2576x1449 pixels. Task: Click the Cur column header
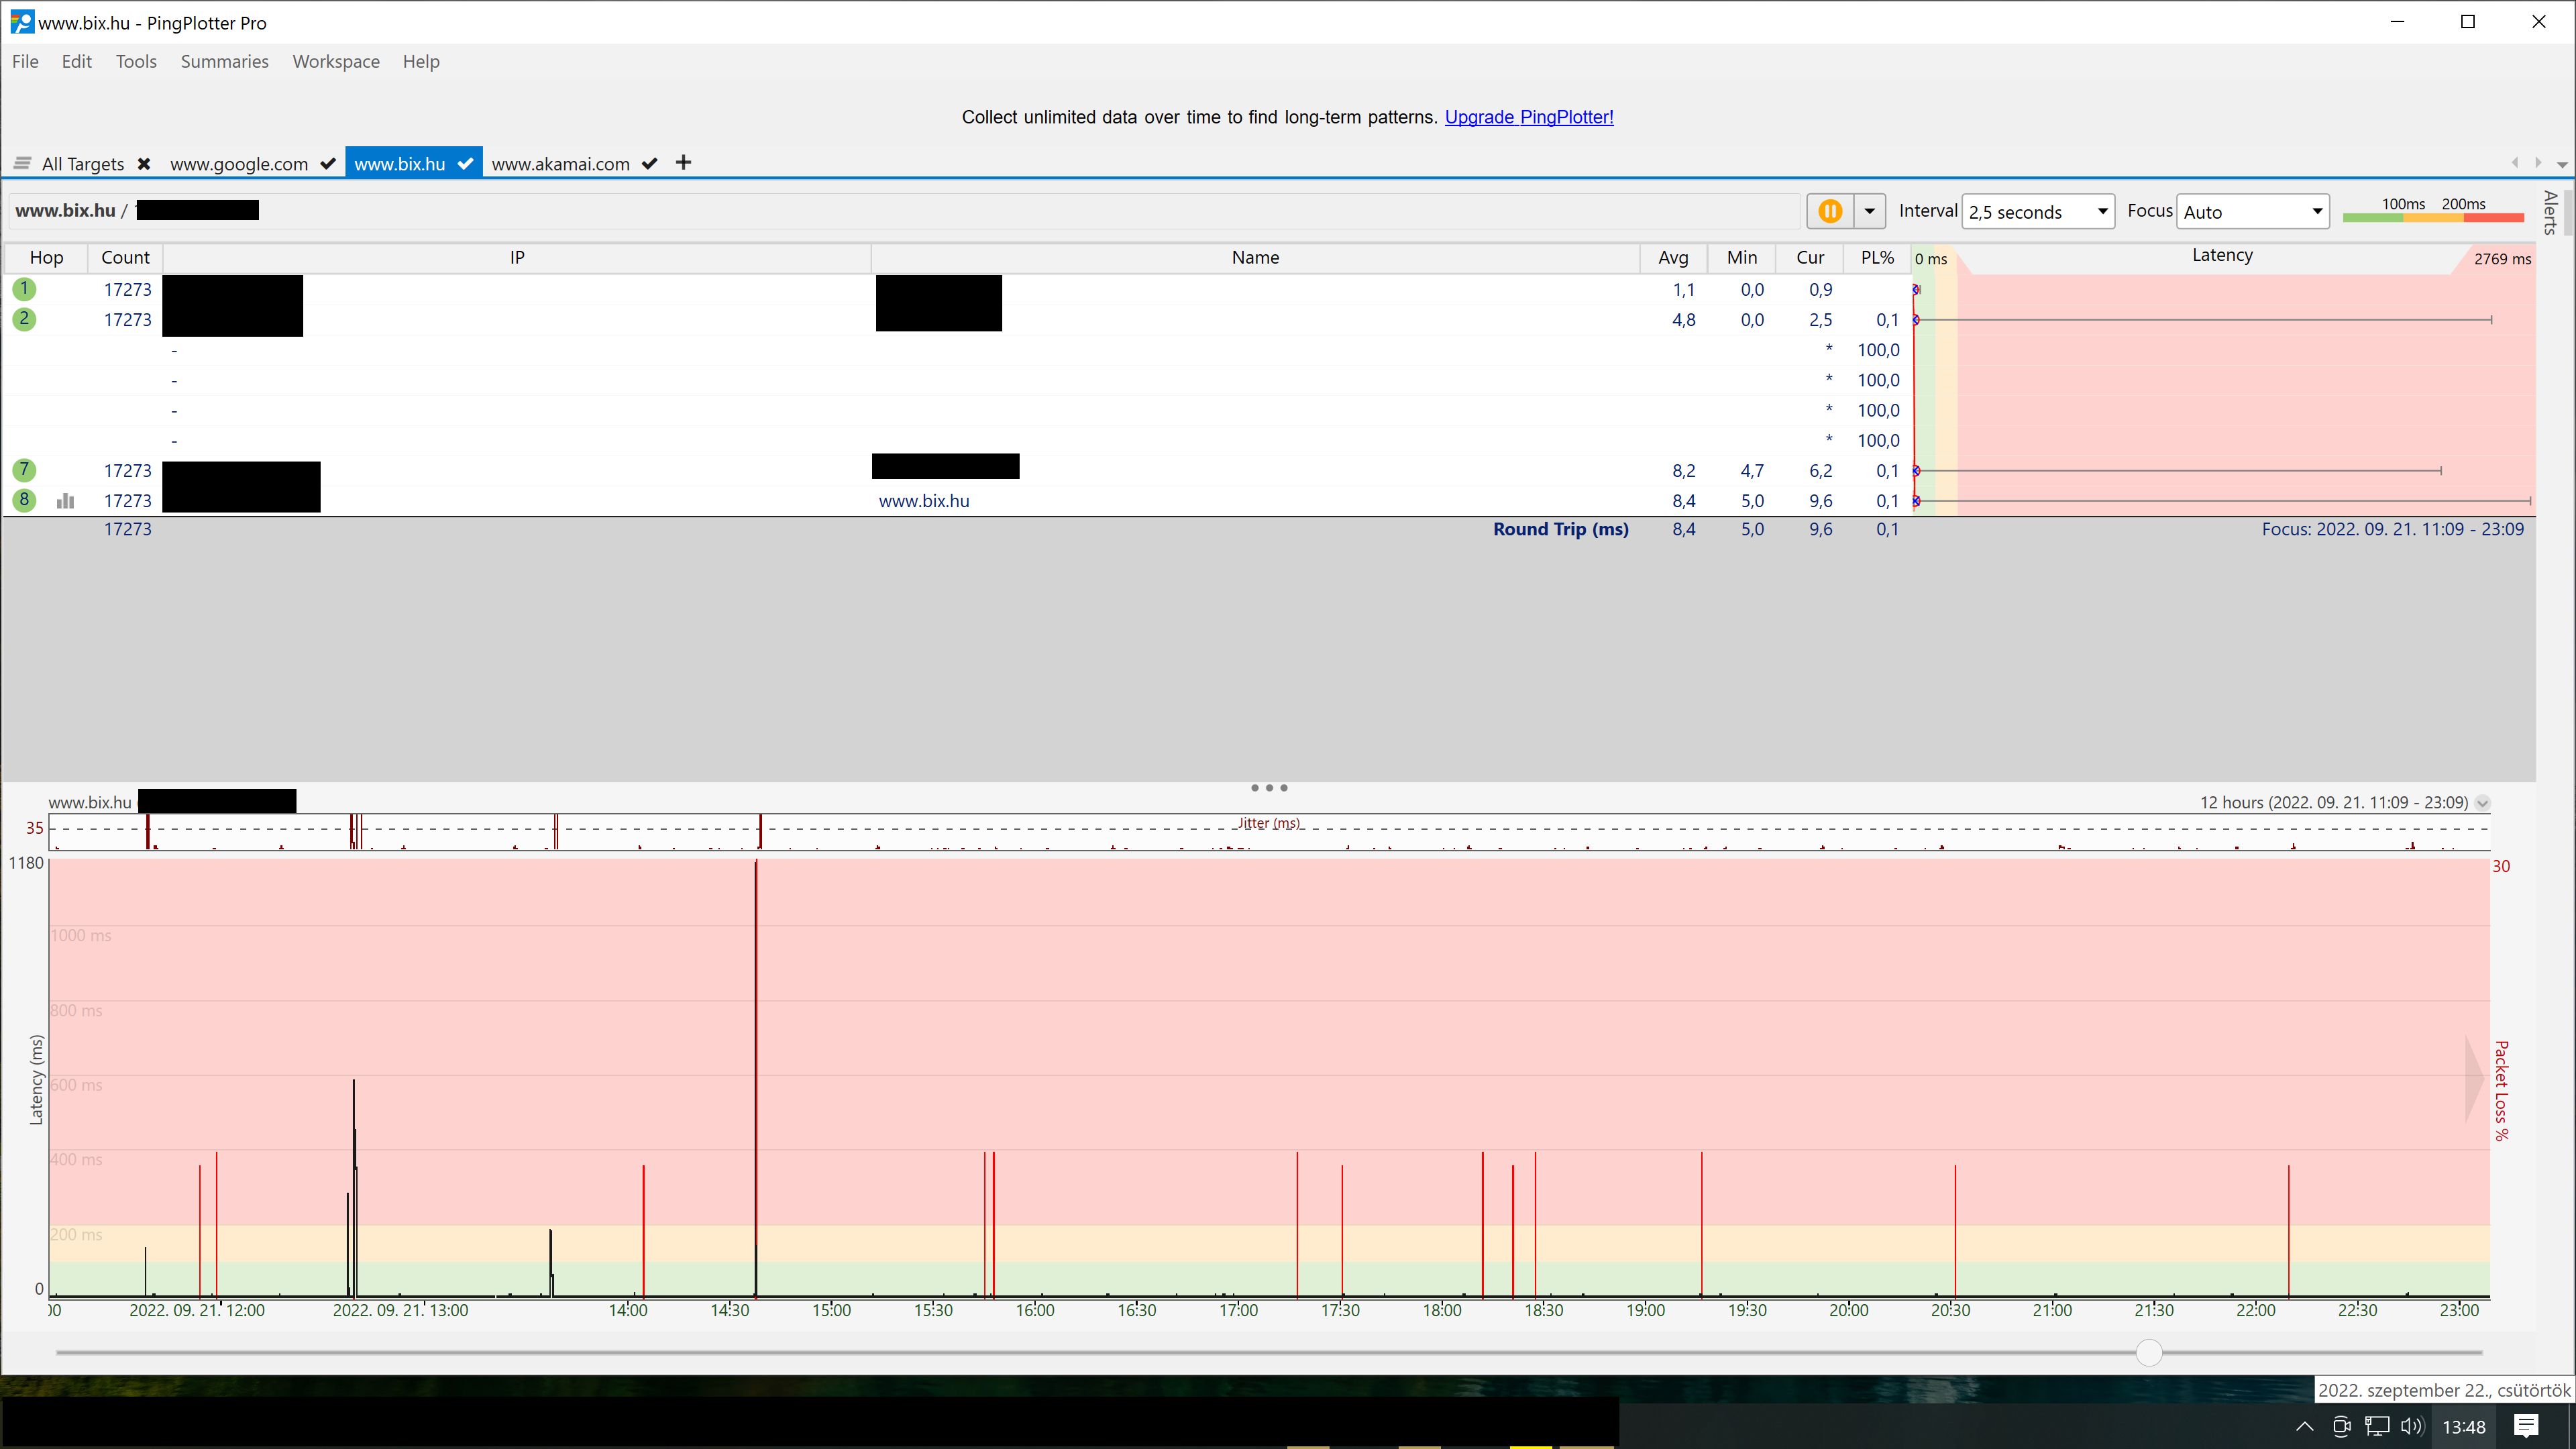tap(1809, 257)
